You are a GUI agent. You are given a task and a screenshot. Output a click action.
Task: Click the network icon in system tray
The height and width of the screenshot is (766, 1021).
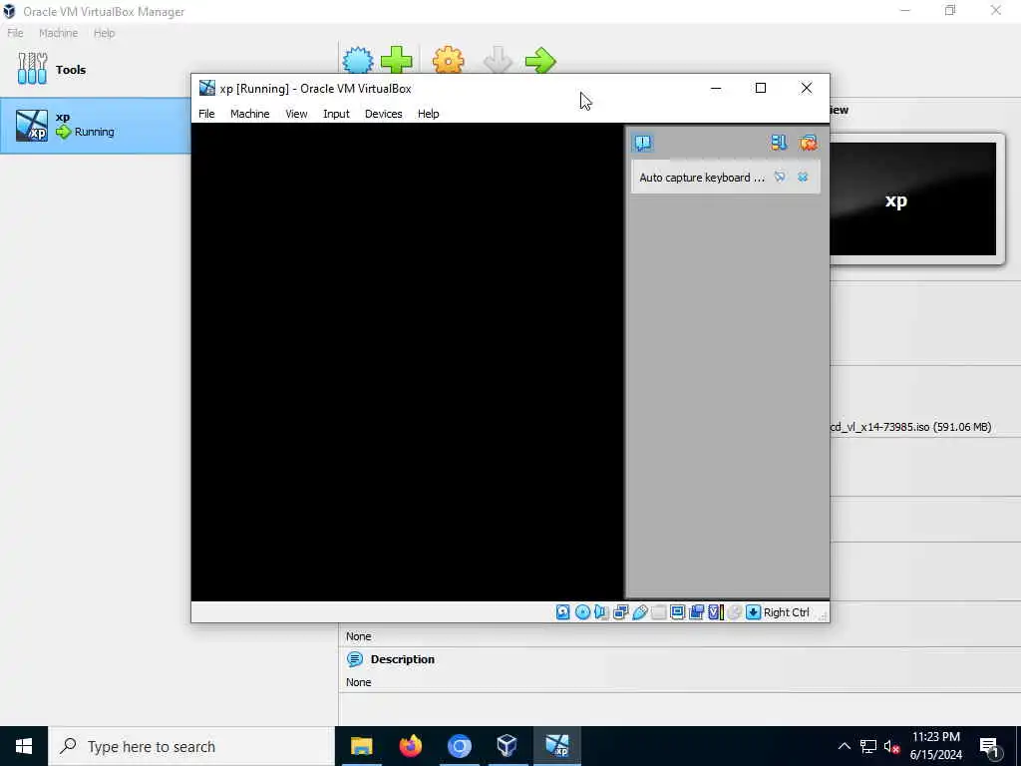[x=868, y=746]
